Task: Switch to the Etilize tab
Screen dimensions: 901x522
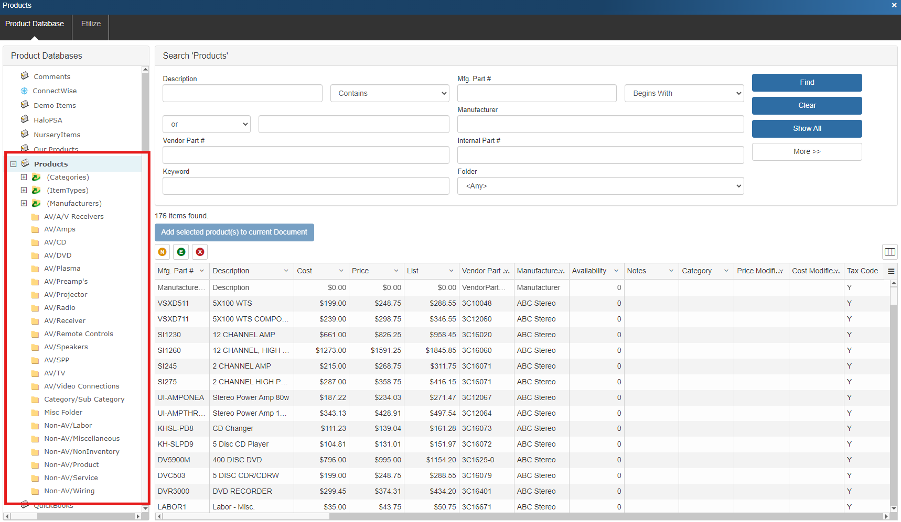Action: tap(91, 24)
